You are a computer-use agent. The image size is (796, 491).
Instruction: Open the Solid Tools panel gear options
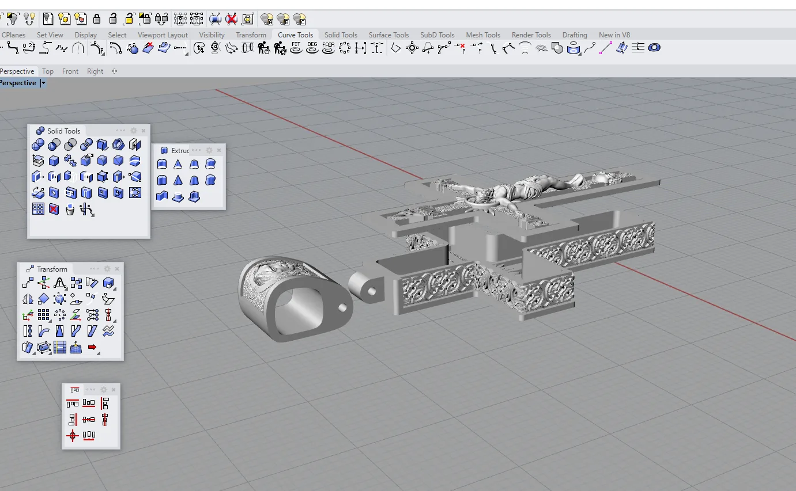[134, 131]
